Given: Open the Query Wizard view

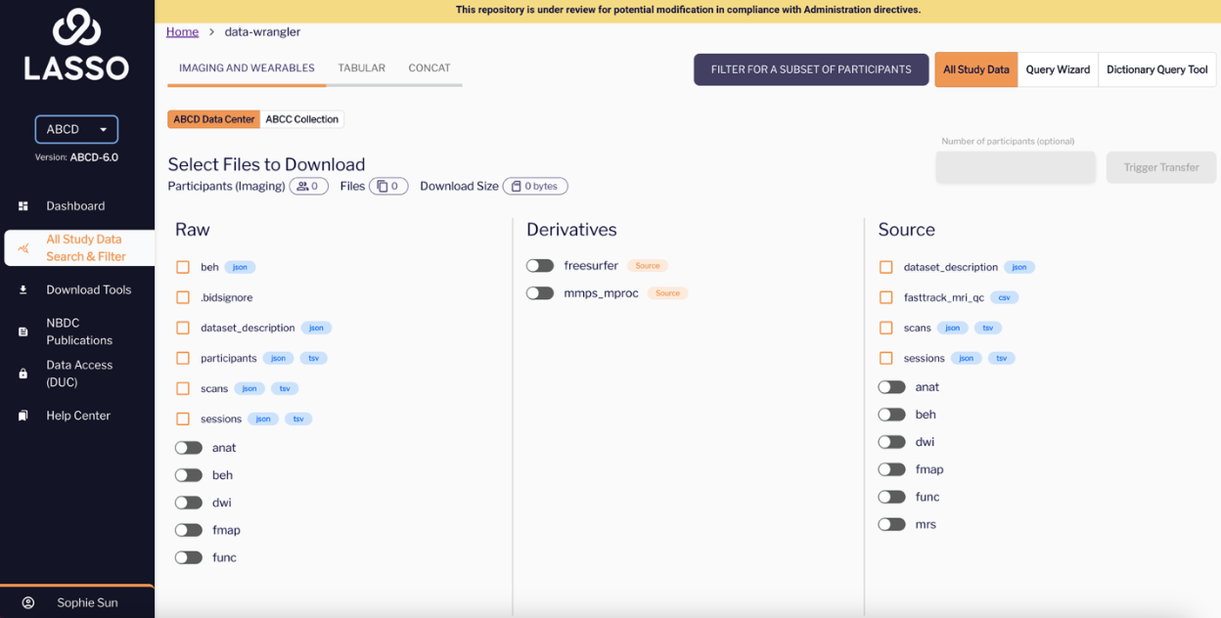Looking at the screenshot, I should pos(1058,69).
